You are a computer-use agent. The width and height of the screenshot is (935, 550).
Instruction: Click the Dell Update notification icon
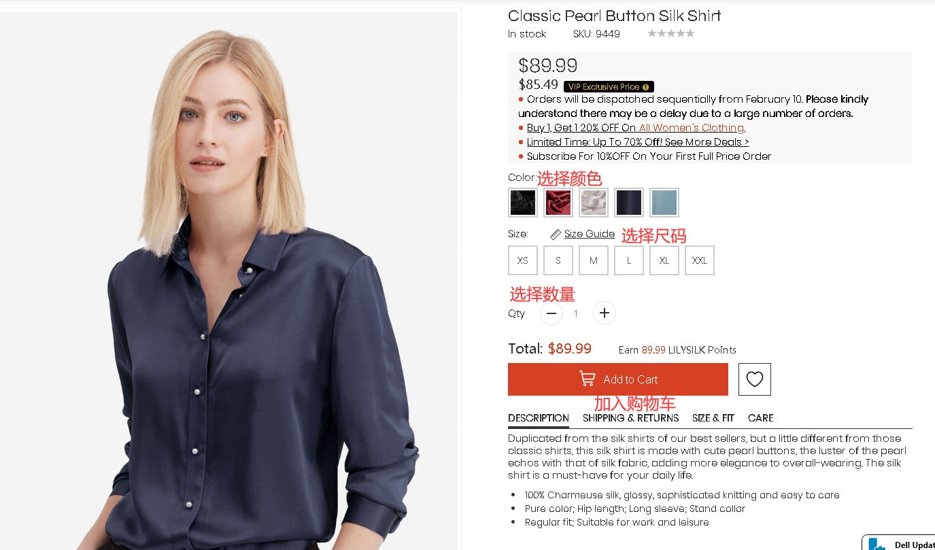pos(877,545)
